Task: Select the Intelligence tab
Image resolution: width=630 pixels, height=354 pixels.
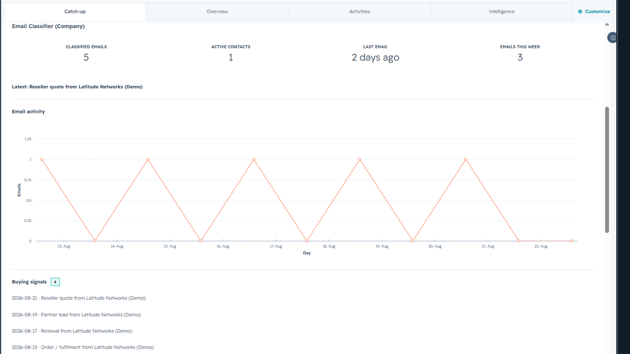Action: click(x=502, y=12)
